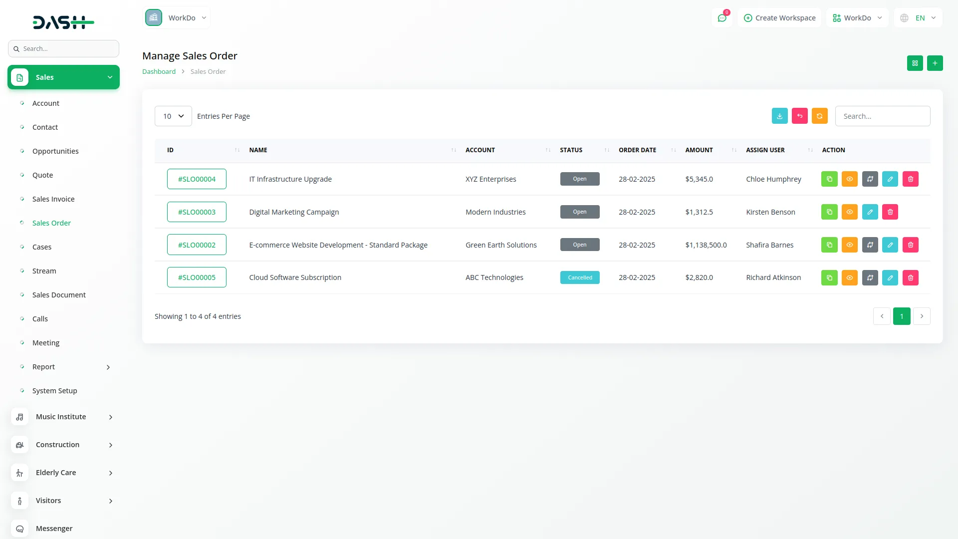Go to Opportunities in the sidebar menu

(x=55, y=151)
